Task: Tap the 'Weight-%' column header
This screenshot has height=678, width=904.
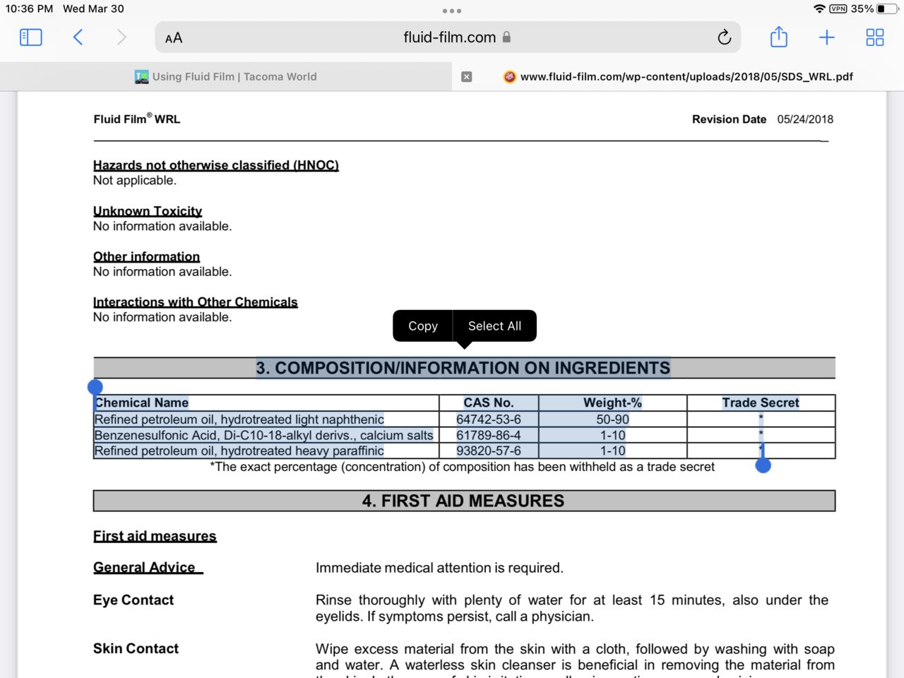Action: click(x=612, y=403)
